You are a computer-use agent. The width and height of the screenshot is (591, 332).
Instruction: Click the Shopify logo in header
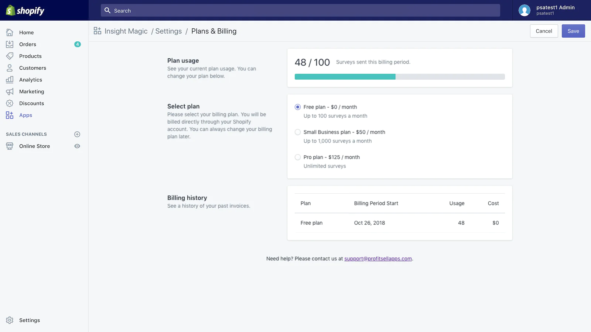point(25,10)
